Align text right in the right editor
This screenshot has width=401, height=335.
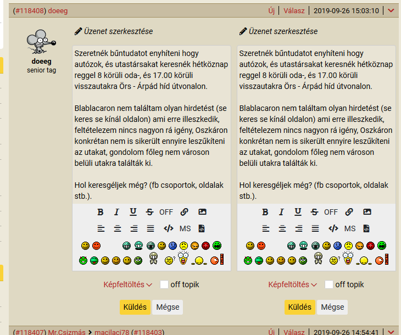click(298, 228)
